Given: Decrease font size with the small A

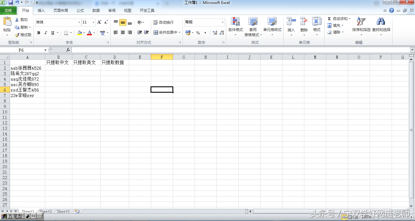Looking at the screenshot, I should (x=106, y=22).
